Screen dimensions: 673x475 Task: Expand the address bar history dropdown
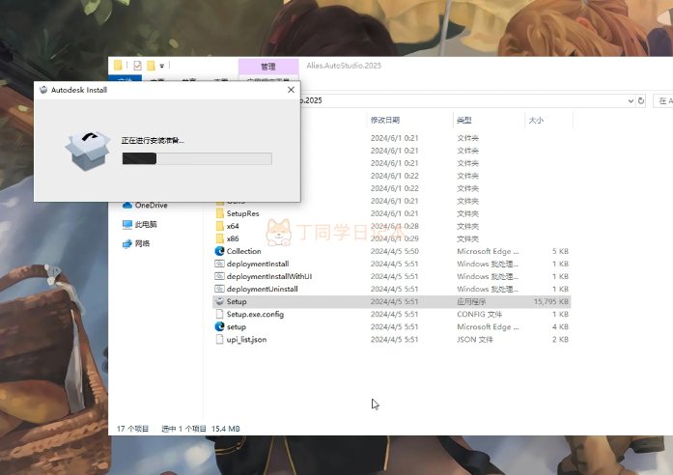631,100
